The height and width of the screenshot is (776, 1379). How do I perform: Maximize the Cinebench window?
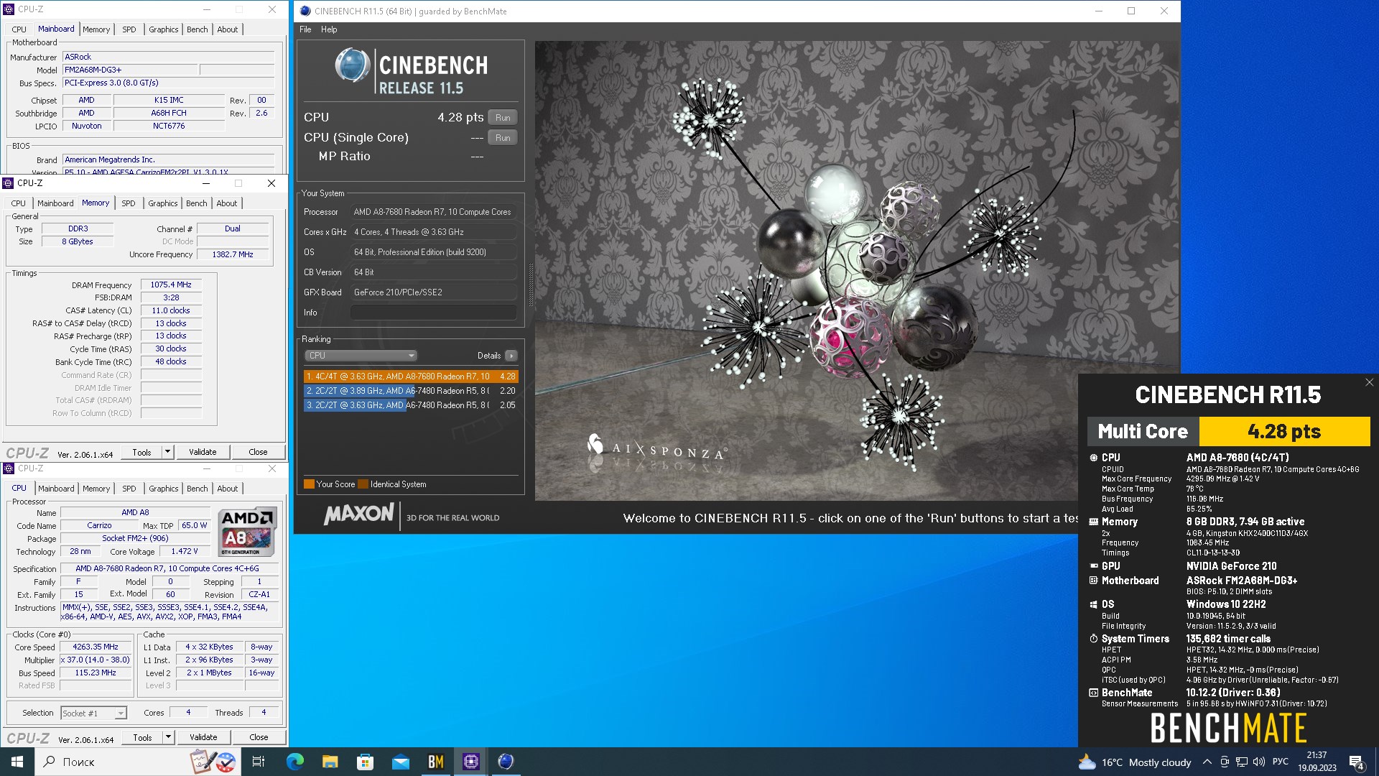coord(1131,11)
